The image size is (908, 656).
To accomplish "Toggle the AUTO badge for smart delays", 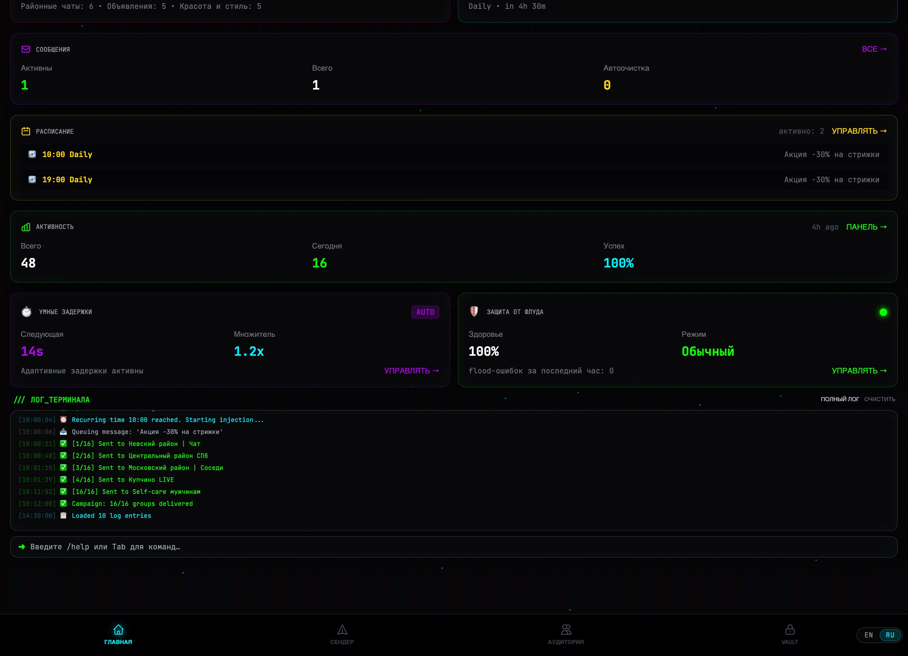I will pyautogui.click(x=425, y=312).
